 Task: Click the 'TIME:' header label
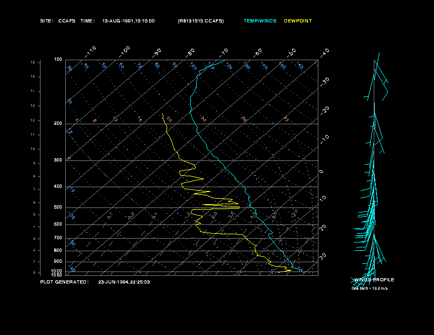[88, 21]
